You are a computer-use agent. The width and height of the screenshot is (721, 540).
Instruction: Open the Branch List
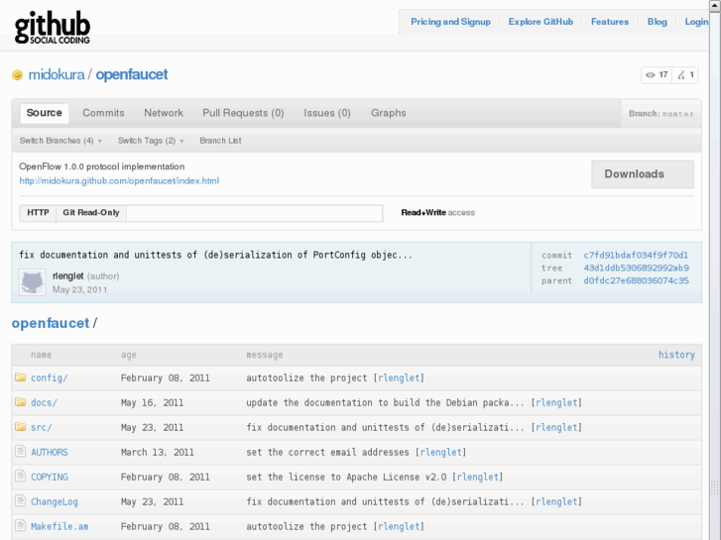[220, 141]
